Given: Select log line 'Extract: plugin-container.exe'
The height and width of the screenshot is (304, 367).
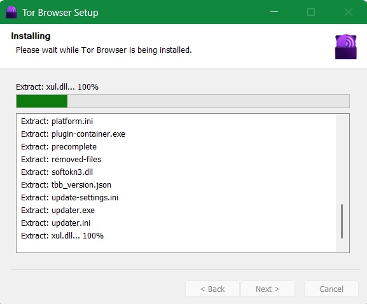Looking at the screenshot, I should point(73,134).
